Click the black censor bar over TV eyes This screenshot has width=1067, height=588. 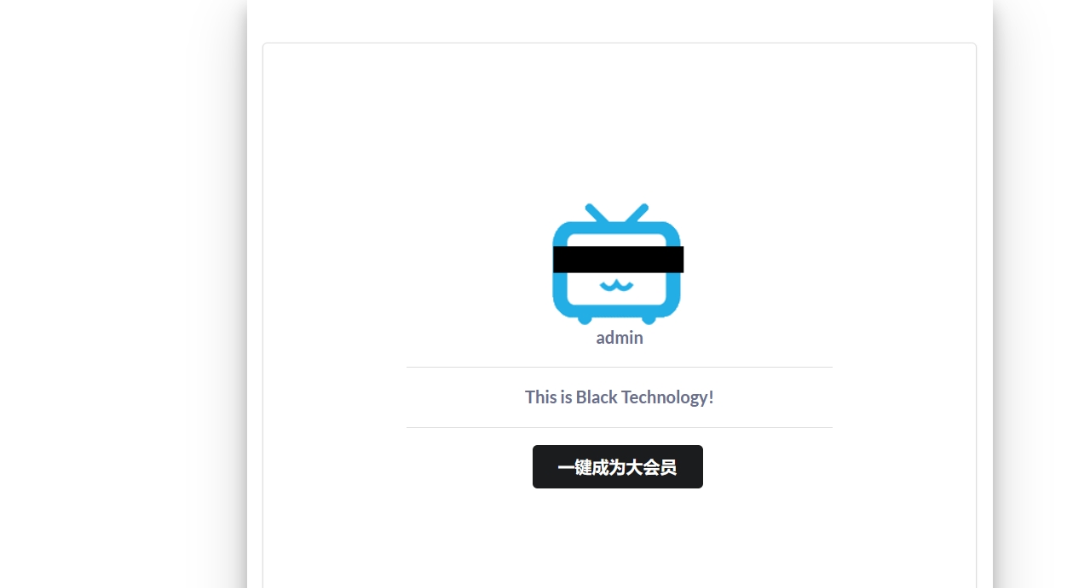point(618,260)
